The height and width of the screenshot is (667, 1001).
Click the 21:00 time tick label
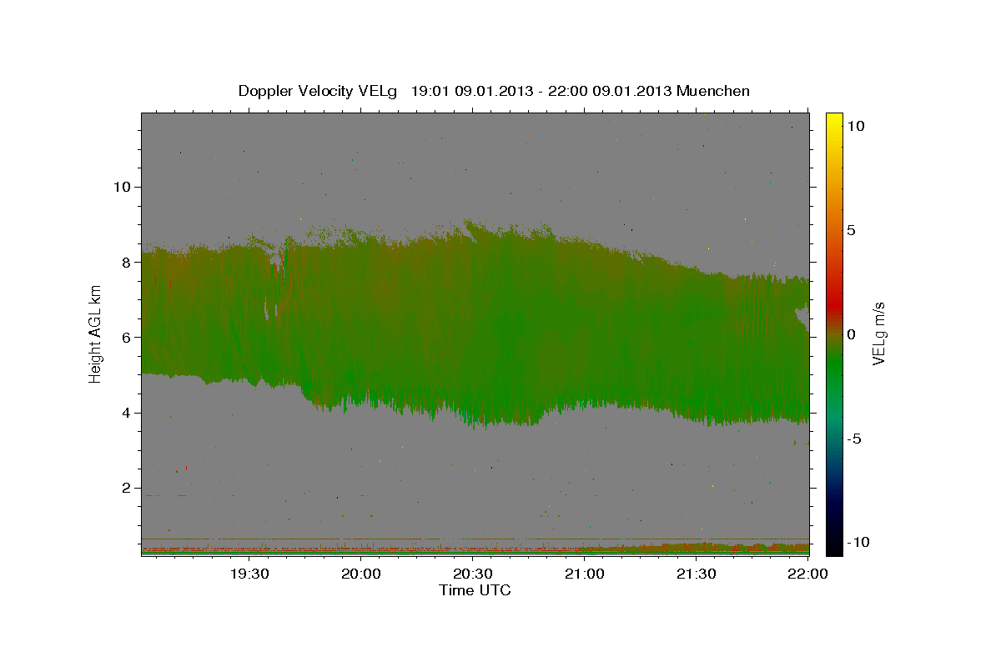[585, 574]
